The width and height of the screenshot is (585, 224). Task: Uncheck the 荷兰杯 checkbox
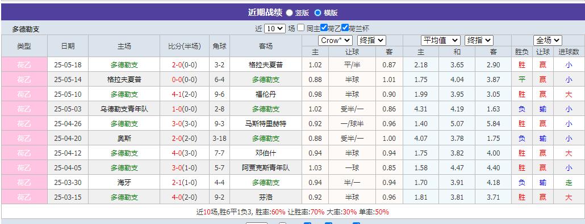(345, 28)
